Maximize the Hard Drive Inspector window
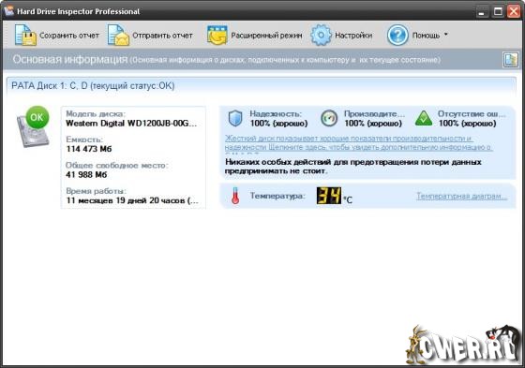This screenshot has height=368, width=525. 498,12
